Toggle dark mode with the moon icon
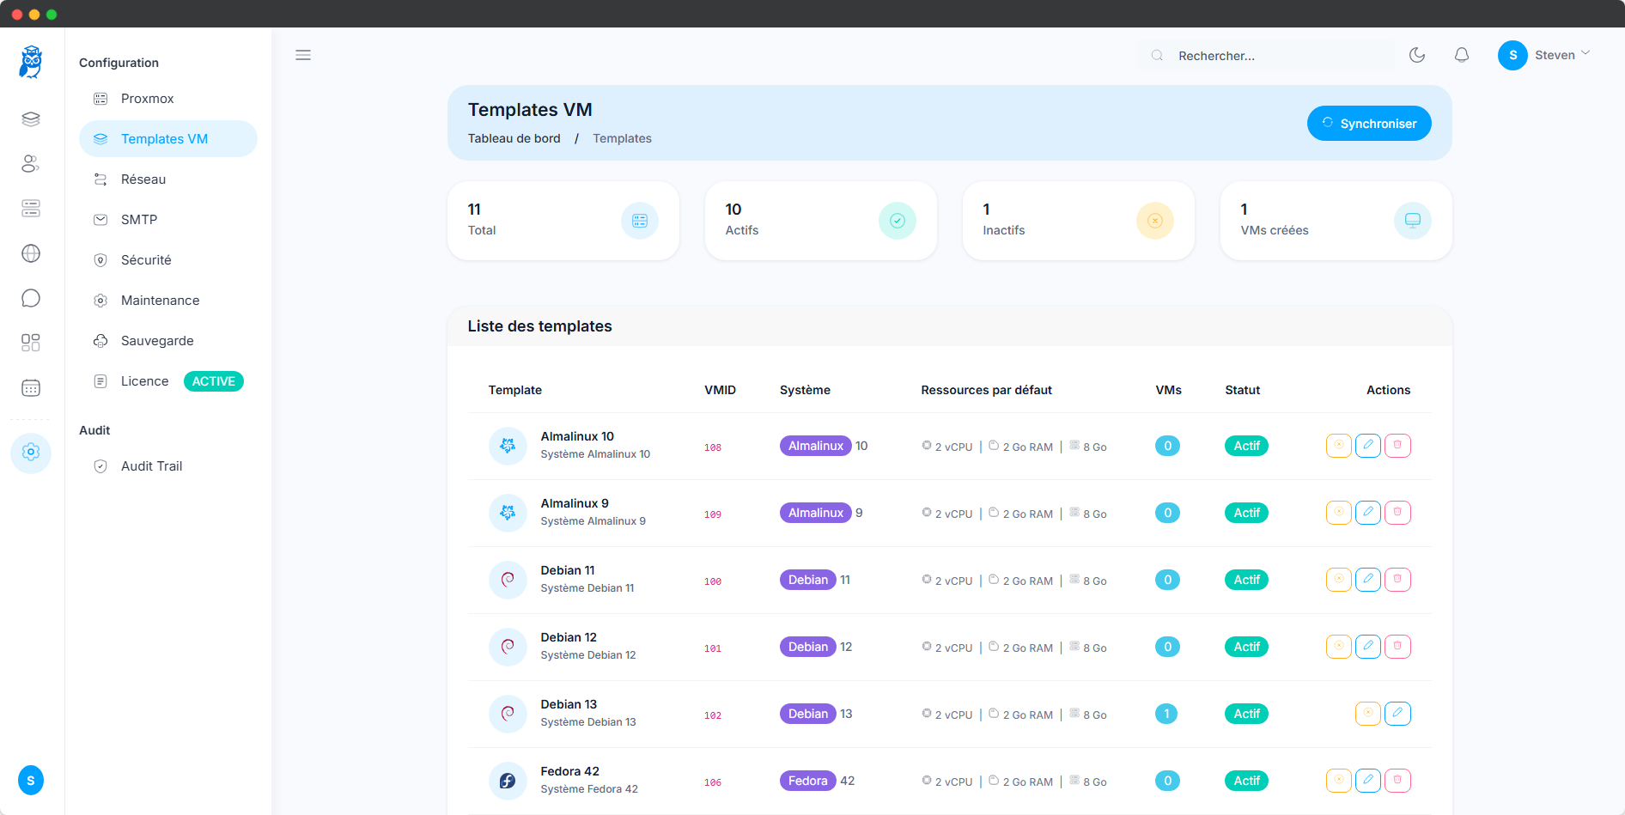Viewport: 1625px width, 815px height. click(x=1418, y=55)
